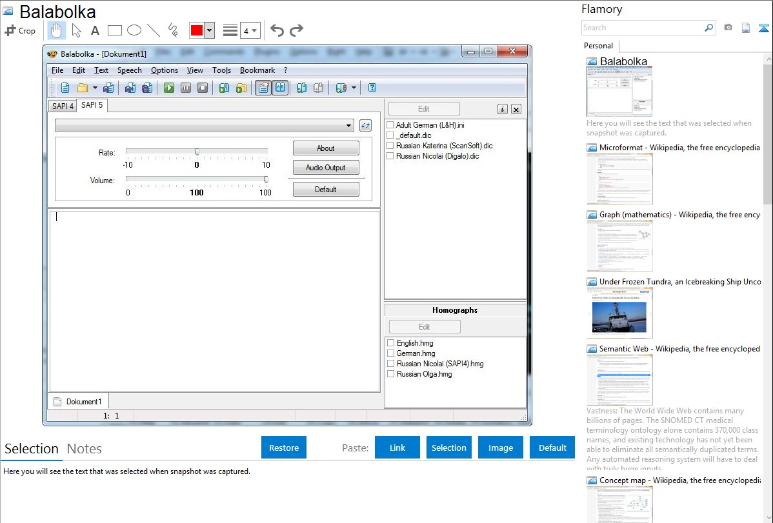Select the hand pan tool
The image size is (773, 523).
pyautogui.click(x=56, y=30)
